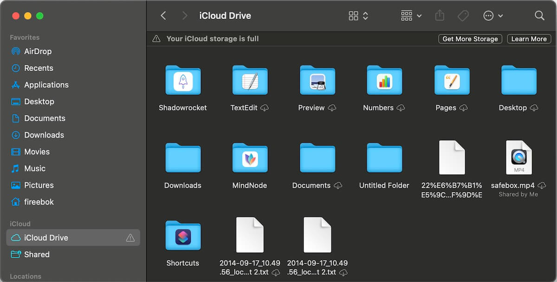557x282 pixels.
Task: Click the Search magnifier icon
Action: coord(539,16)
